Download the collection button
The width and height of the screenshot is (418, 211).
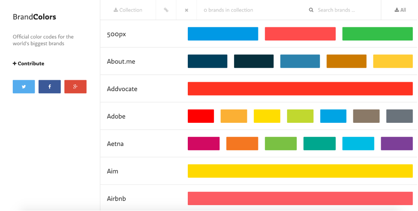(128, 10)
